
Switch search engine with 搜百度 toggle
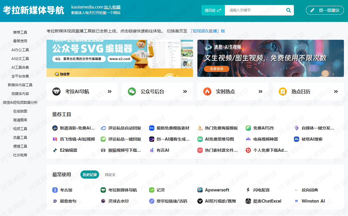tap(213, 10)
